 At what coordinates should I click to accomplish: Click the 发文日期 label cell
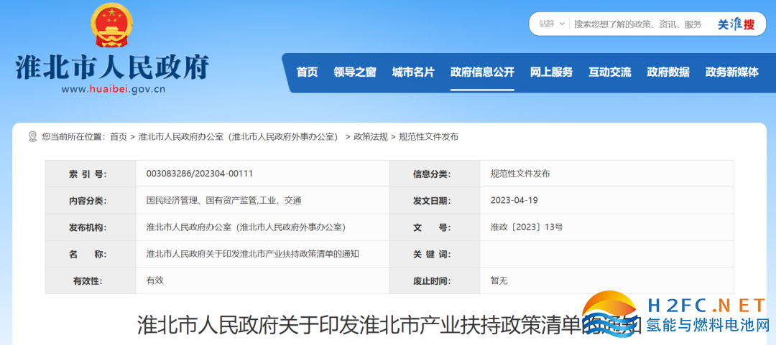point(435,201)
